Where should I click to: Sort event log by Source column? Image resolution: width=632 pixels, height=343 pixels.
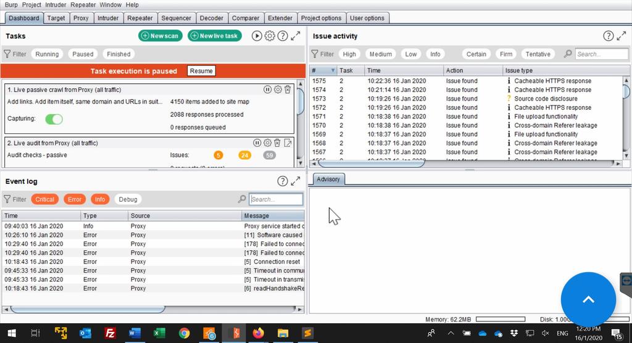(184, 216)
